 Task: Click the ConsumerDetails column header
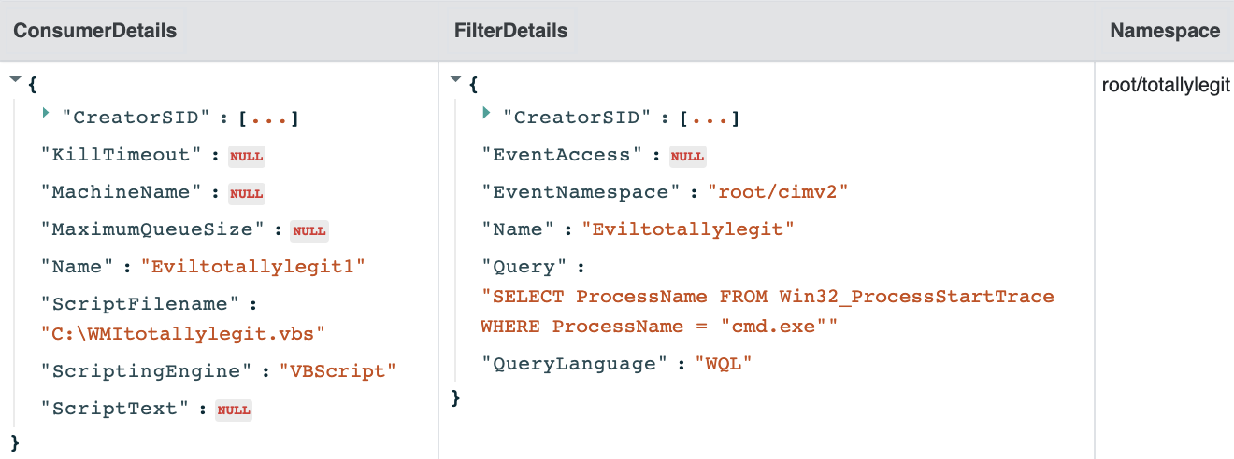(x=94, y=31)
